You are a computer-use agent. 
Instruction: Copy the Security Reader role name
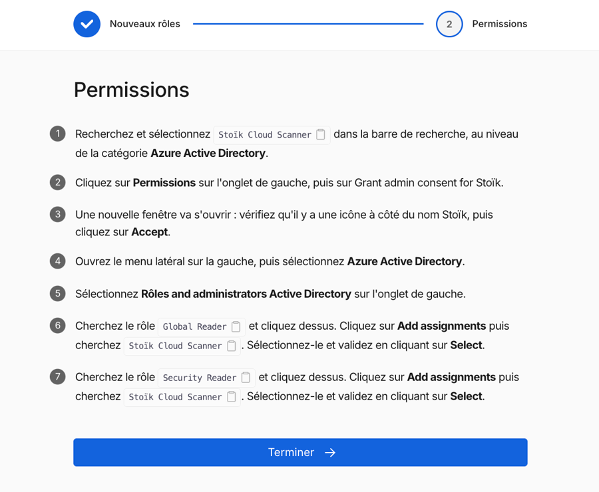[246, 378]
